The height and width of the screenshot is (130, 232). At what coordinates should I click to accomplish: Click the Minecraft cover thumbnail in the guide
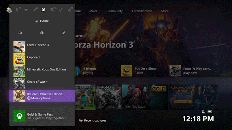[19, 71]
